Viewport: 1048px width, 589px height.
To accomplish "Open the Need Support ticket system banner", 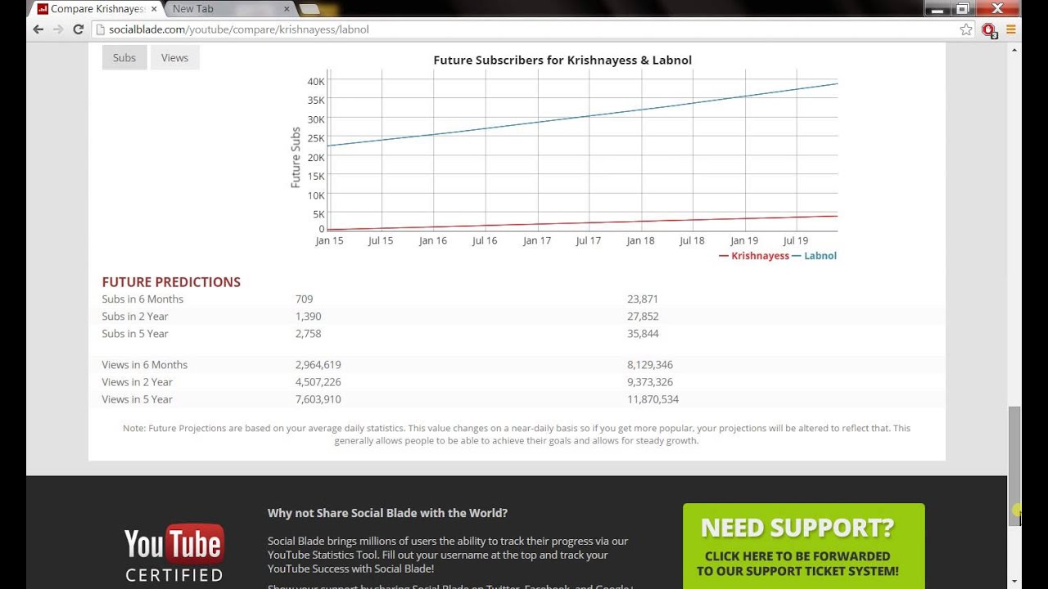I will coord(804,546).
